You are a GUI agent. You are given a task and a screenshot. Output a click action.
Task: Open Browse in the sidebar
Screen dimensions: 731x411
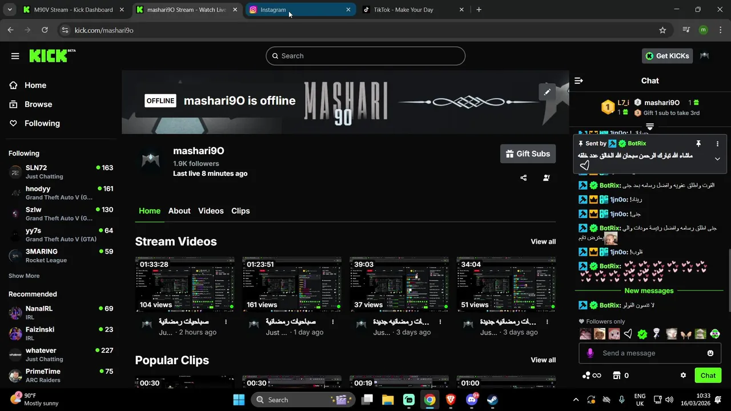coord(38,104)
